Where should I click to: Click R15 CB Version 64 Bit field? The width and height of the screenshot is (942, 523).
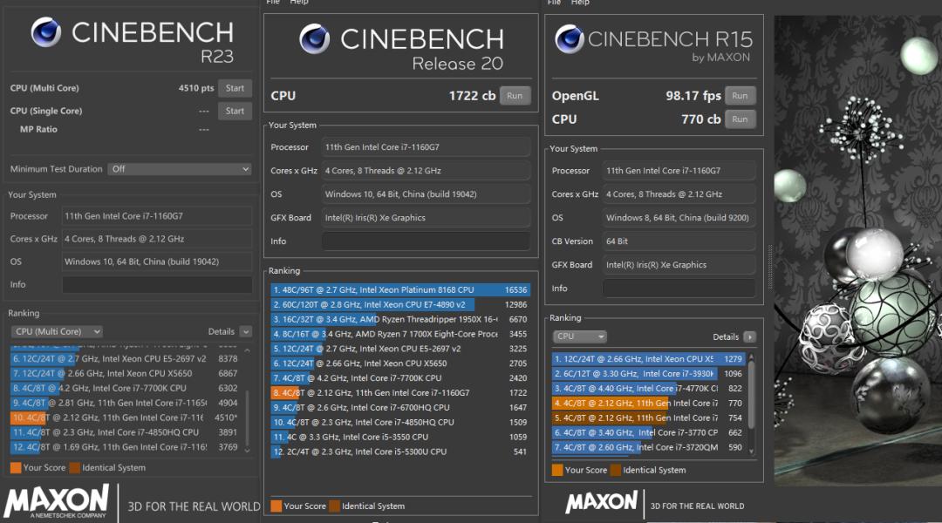pos(679,241)
